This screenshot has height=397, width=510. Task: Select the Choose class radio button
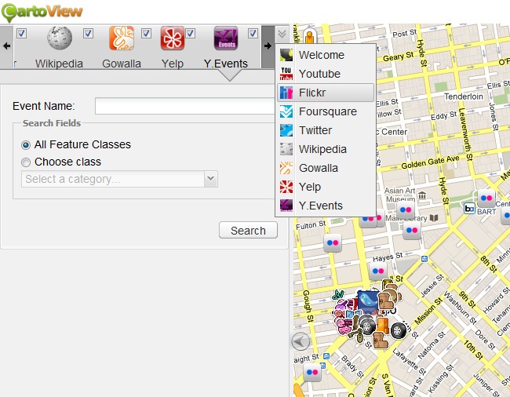27,162
